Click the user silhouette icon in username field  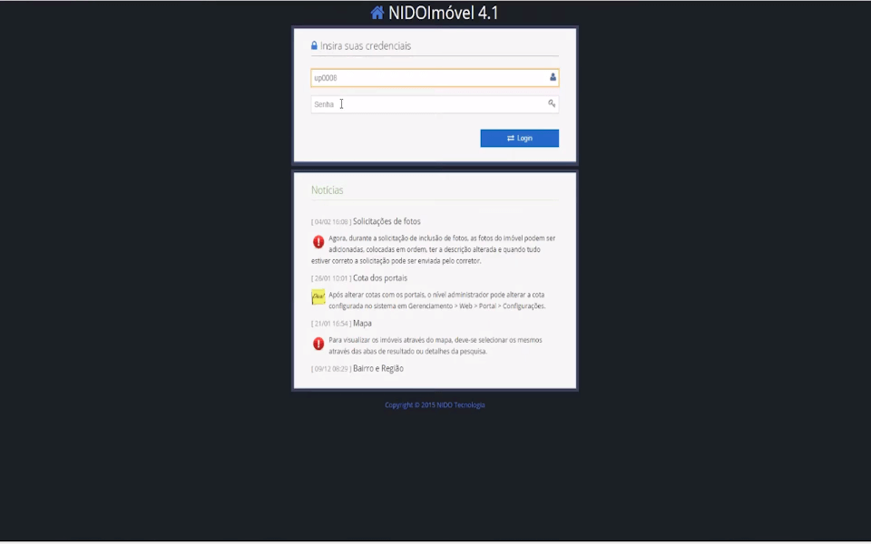point(553,77)
